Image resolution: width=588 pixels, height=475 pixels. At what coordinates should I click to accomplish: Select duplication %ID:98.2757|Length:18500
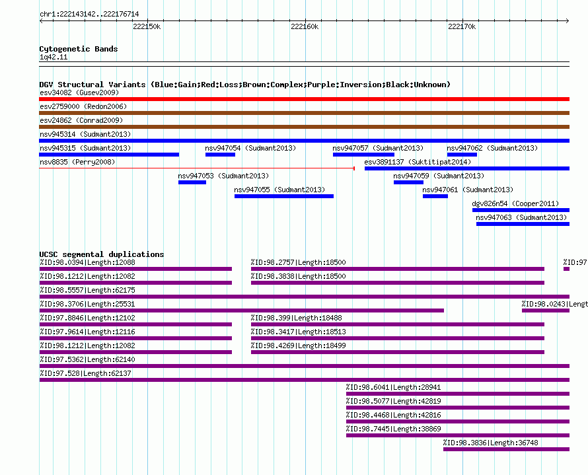[x=398, y=269]
